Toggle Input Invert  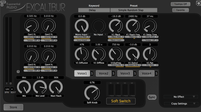coord(82,40)
